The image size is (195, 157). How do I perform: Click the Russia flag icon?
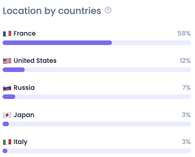[x=7, y=88]
